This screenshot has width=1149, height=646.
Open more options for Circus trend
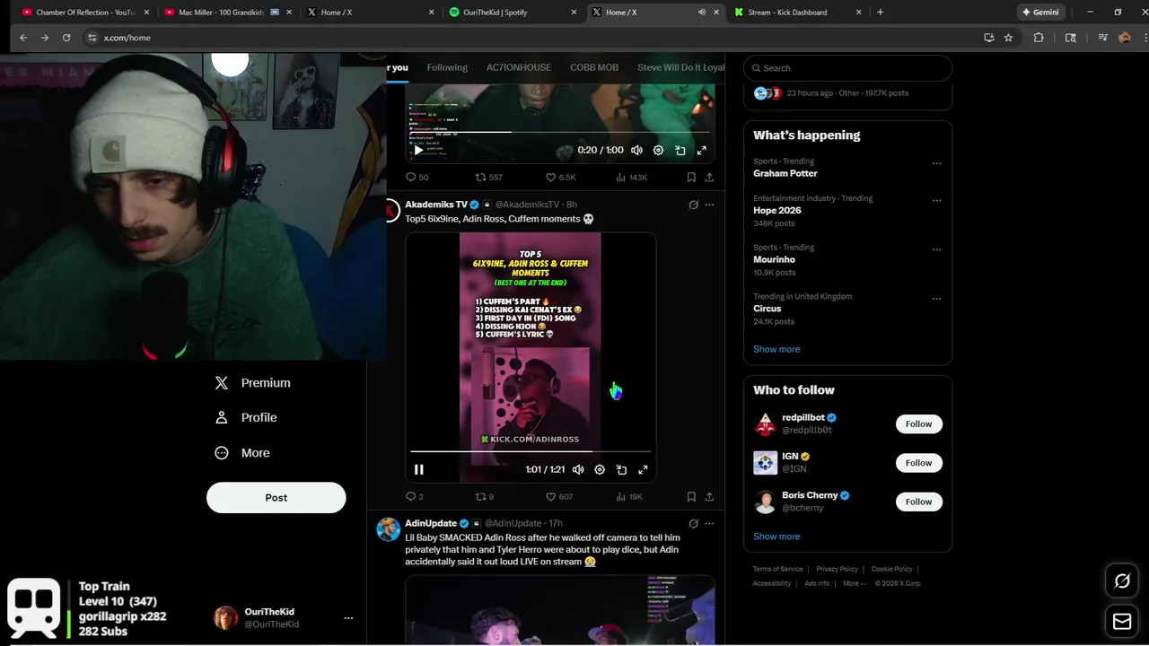[x=936, y=298]
